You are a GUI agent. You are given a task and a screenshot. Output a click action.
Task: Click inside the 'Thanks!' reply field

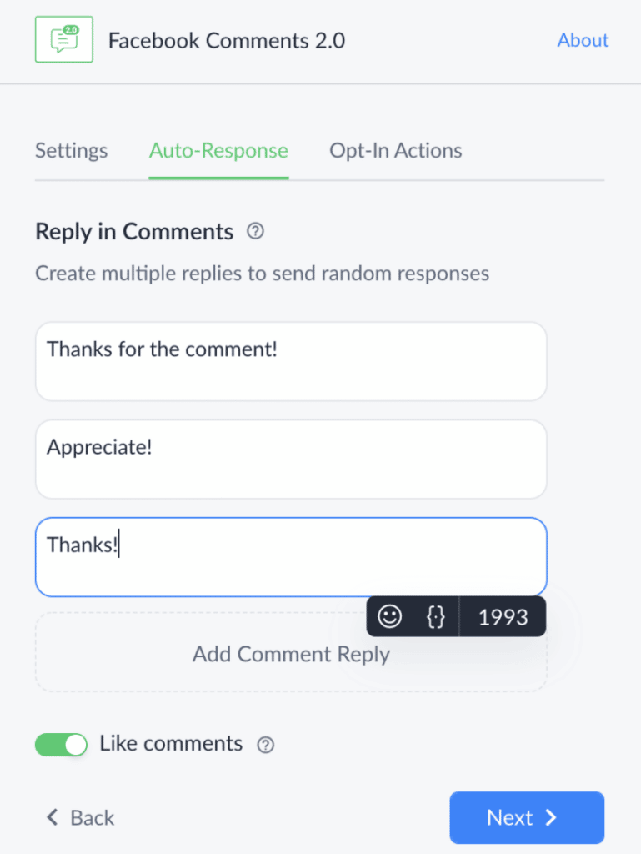click(x=250, y=557)
